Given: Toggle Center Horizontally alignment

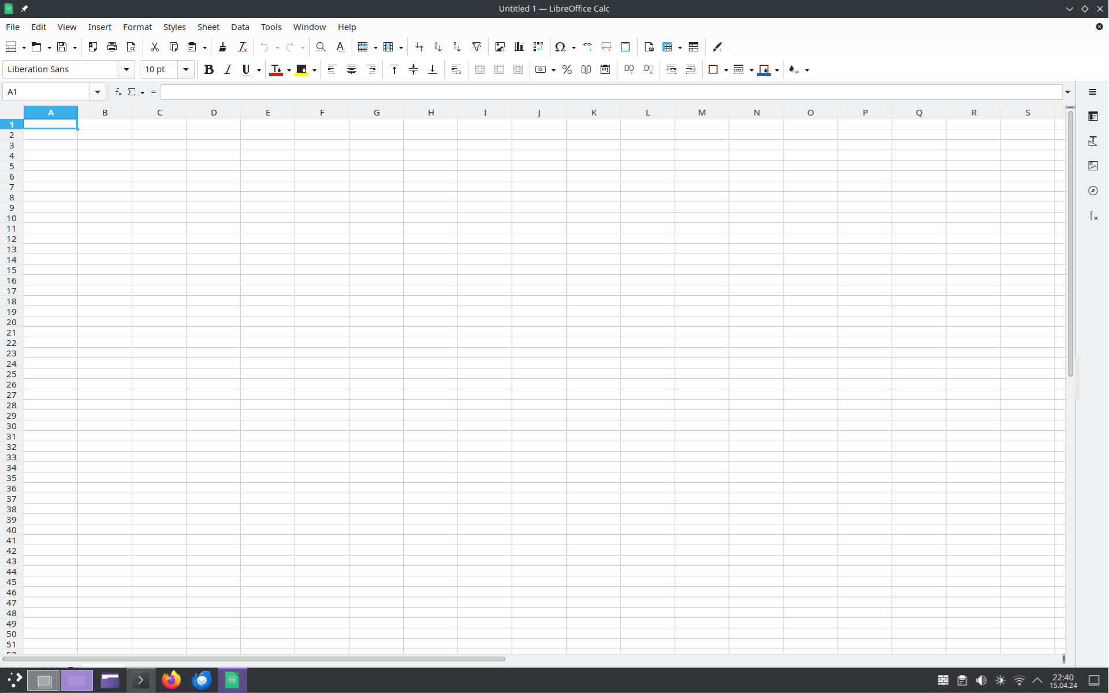Looking at the screenshot, I should [x=351, y=69].
